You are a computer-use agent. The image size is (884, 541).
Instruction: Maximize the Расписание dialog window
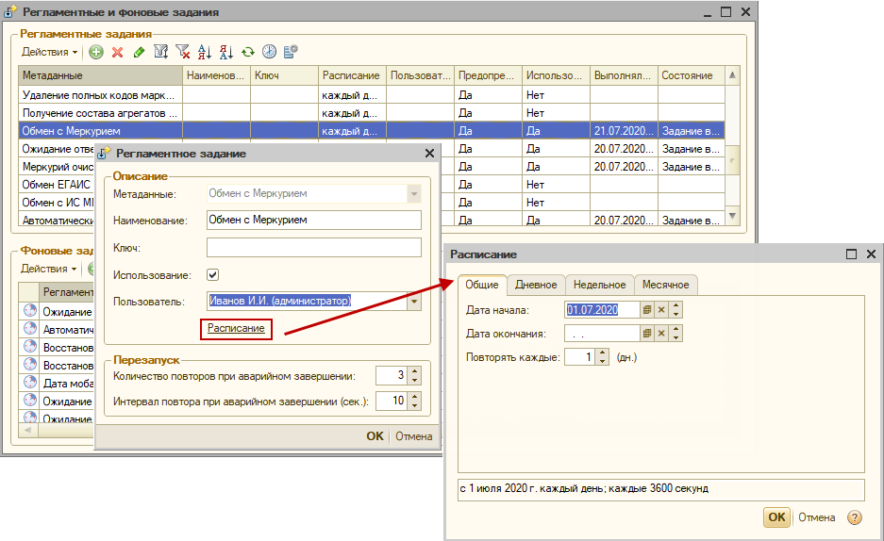tap(851, 254)
